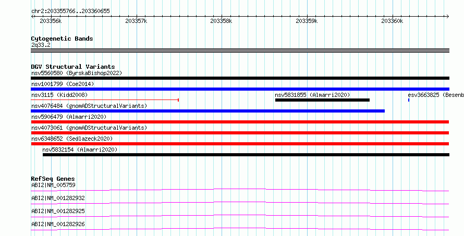
Task: Select the nsv4073061 red variant bar
Action: [240, 133]
